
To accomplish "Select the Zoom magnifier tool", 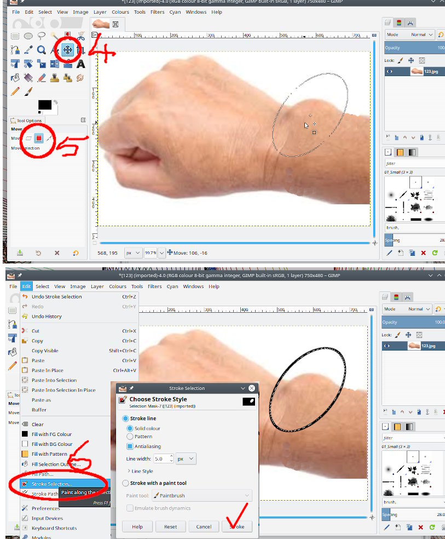I will tap(41, 50).
